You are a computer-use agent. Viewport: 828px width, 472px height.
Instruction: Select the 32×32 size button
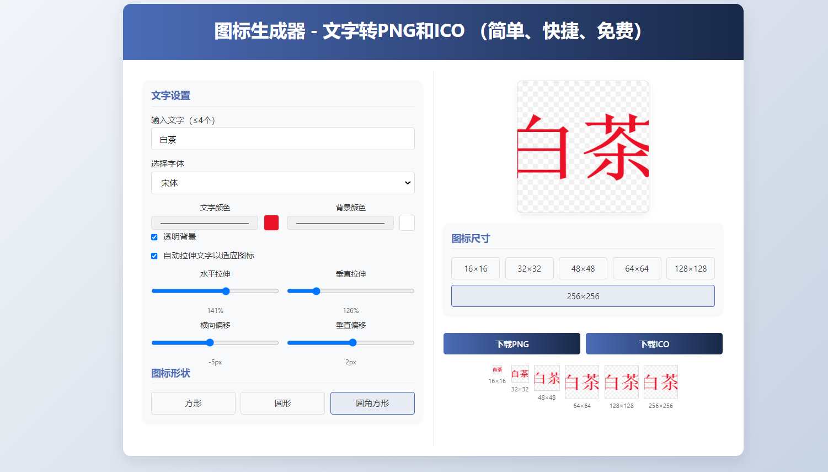click(529, 269)
